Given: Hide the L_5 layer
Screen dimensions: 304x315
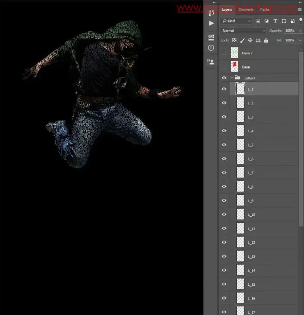Looking at the screenshot, I should pyautogui.click(x=224, y=145).
